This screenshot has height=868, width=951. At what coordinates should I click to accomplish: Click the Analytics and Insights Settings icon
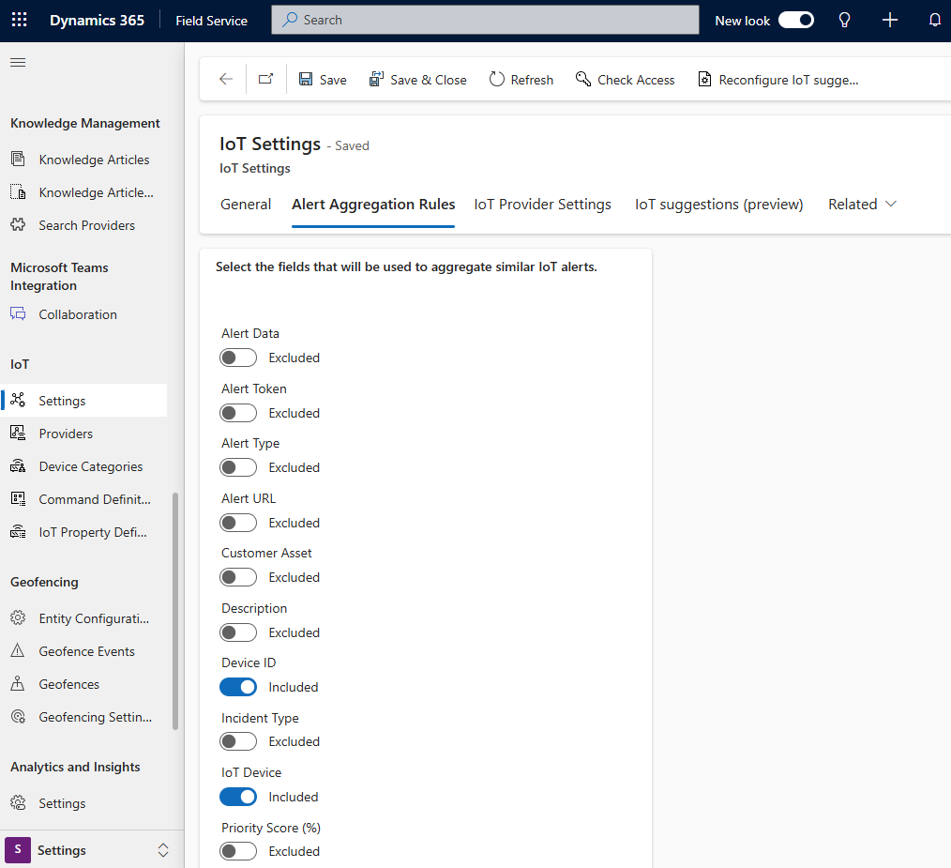point(18,803)
